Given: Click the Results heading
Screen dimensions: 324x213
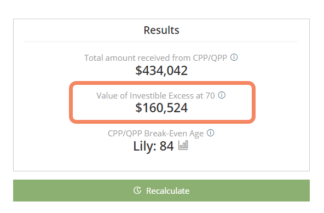Looking at the screenshot, I should (x=161, y=30).
